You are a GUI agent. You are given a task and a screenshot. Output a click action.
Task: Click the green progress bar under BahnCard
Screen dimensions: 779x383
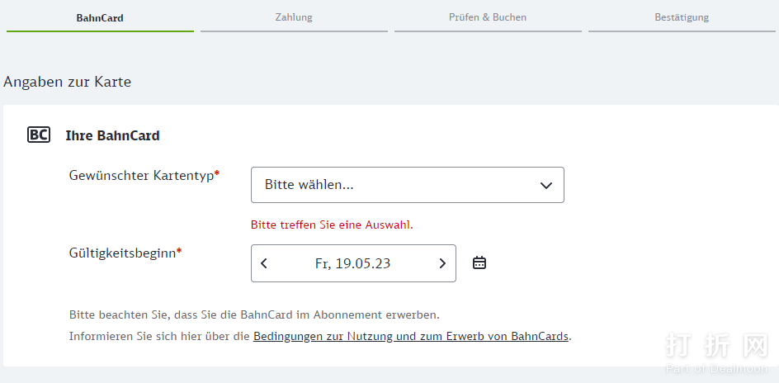100,31
